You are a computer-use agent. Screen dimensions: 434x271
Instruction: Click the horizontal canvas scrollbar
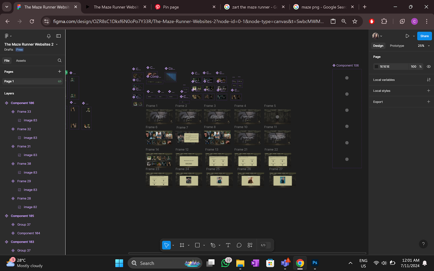click(x=247, y=253)
